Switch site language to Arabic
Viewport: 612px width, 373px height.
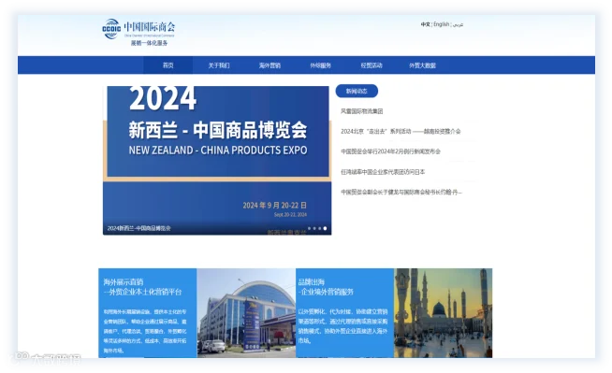click(458, 24)
